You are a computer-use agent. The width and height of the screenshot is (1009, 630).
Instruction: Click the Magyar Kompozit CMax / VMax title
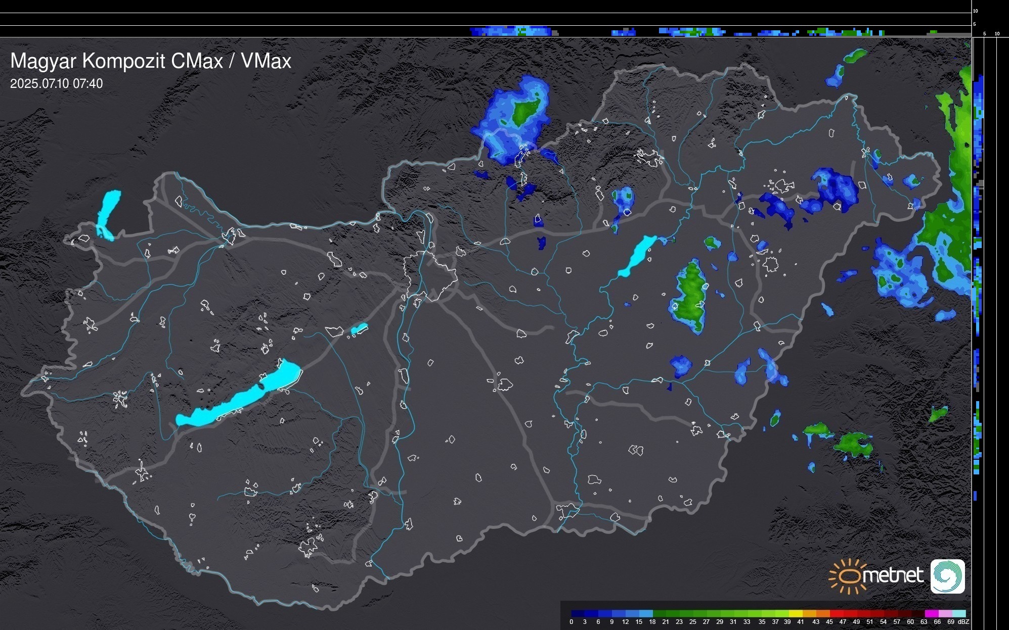[x=151, y=61]
